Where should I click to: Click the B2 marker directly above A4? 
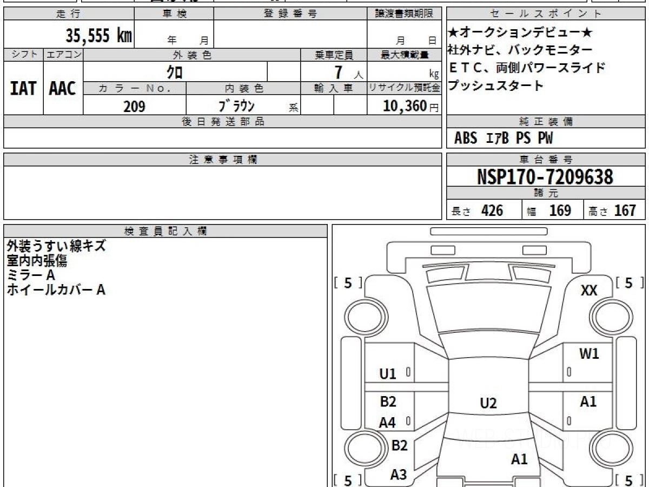388,402
